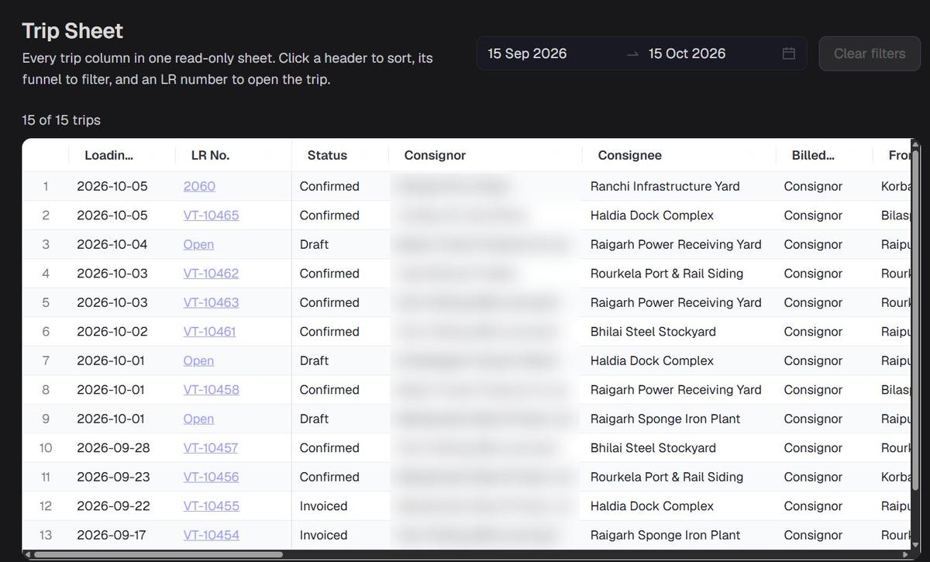
Task: Open the draft trip link in row 3
Action: (198, 244)
